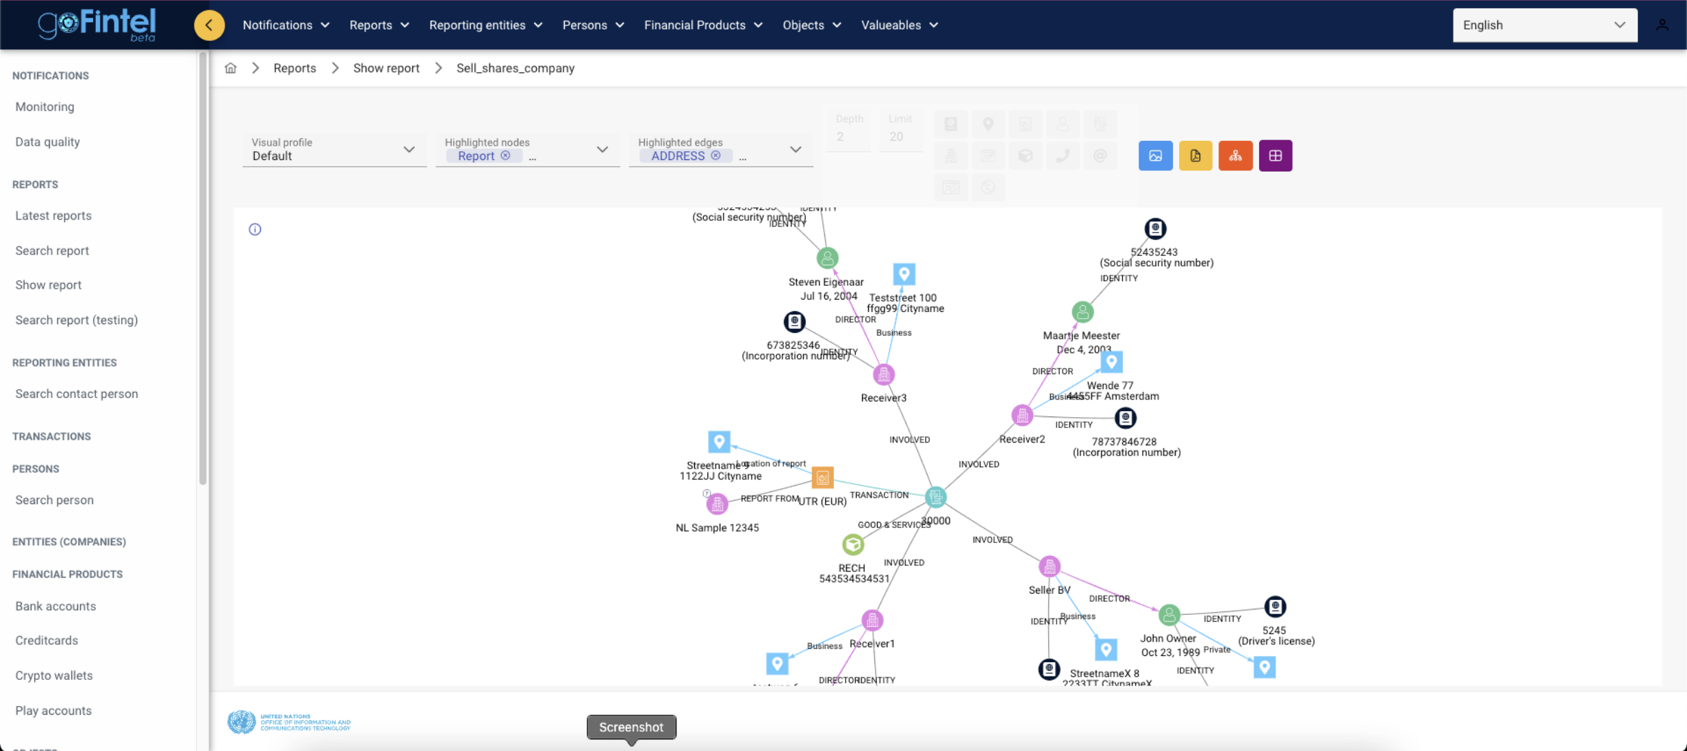The image size is (1687, 751).
Task: Open the Reporting entities menu
Action: coord(485,25)
